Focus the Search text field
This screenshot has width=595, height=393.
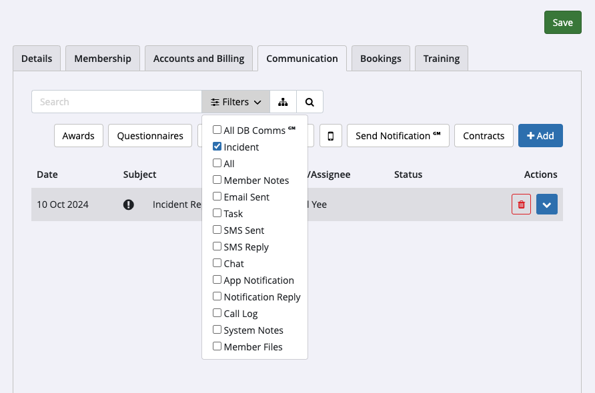point(117,102)
